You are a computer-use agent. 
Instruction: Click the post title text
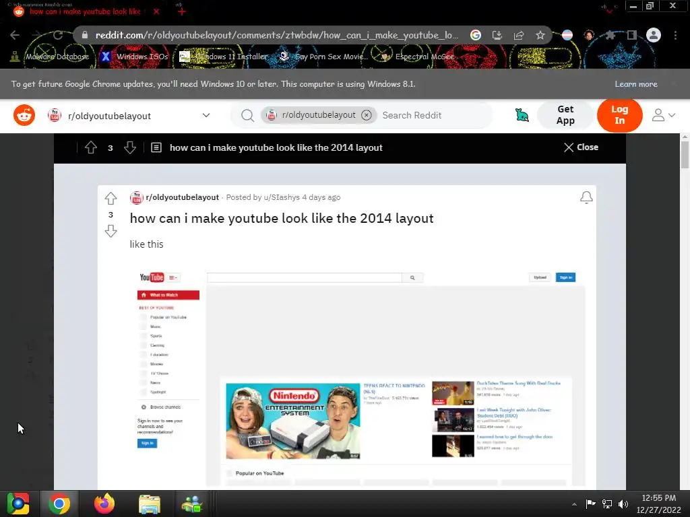click(282, 219)
